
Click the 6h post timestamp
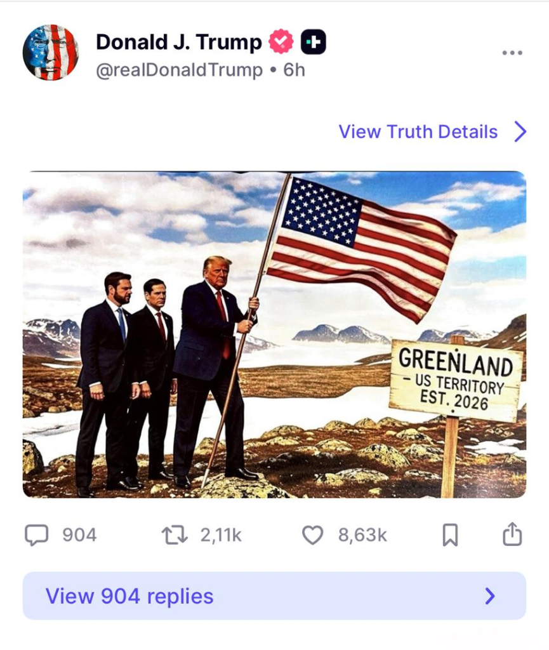(294, 70)
